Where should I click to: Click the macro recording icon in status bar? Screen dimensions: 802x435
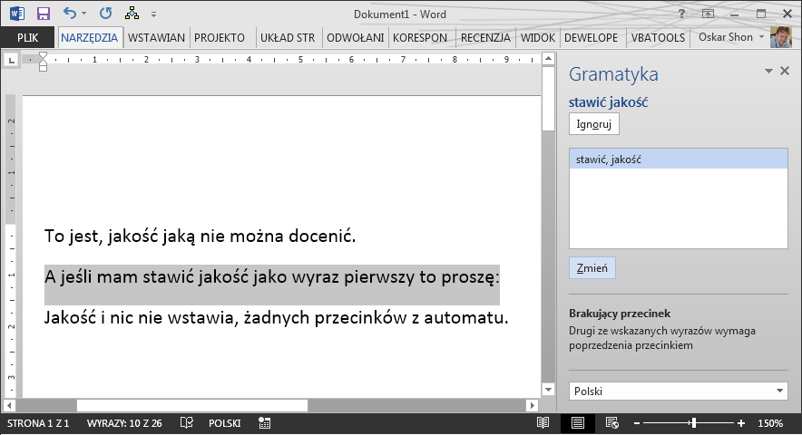[264, 422]
